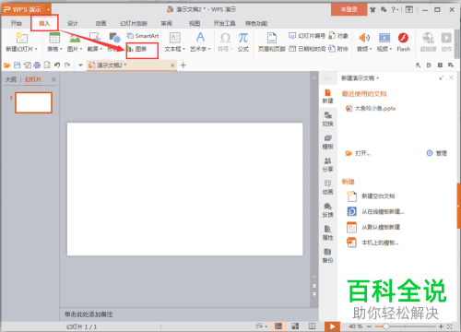Expand the 表格 dropdown arrow
The width and height of the screenshot is (461, 332).
point(61,49)
